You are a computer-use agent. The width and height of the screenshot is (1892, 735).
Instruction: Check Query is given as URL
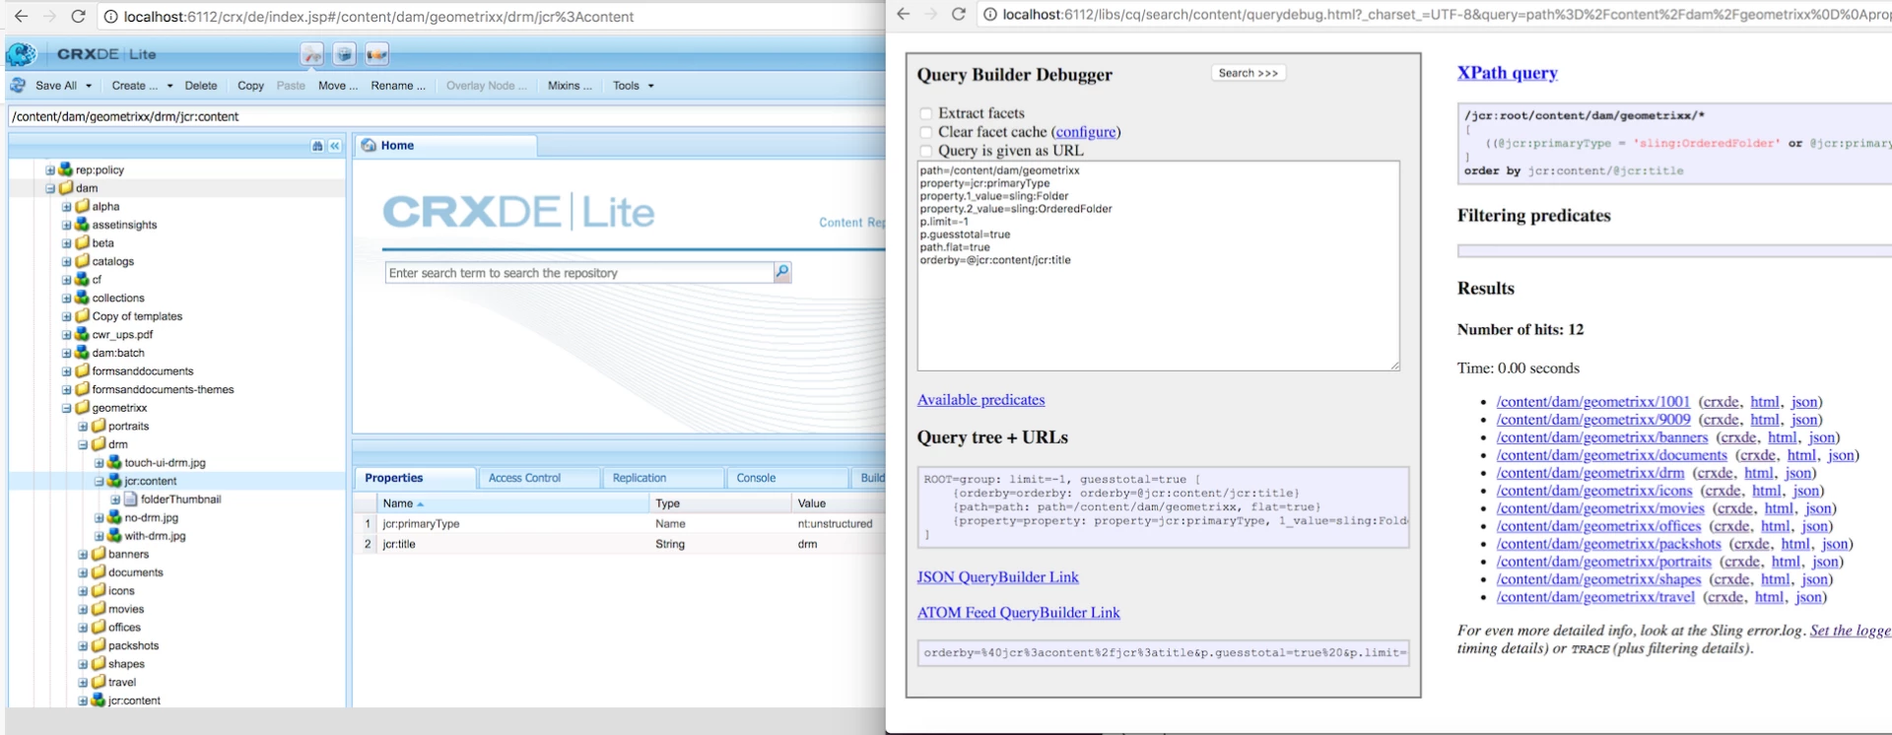click(925, 151)
